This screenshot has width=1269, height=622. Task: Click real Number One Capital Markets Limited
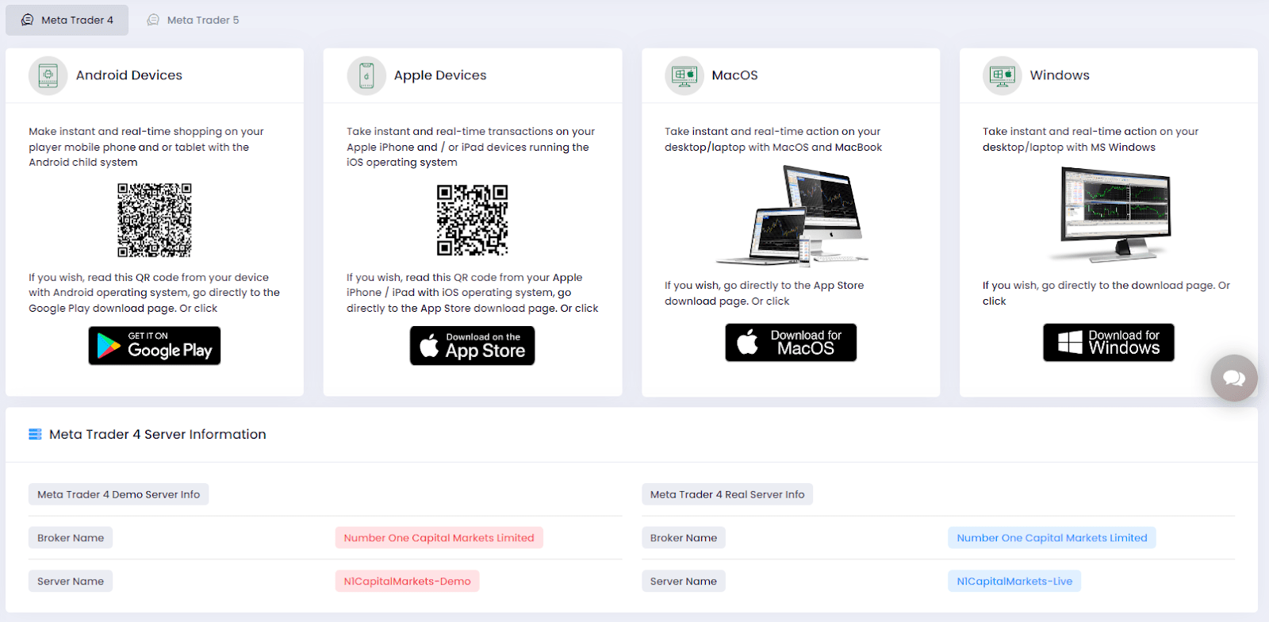point(1052,538)
